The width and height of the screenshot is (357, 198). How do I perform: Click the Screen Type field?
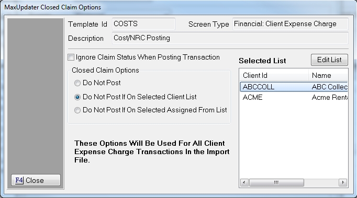[291, 24]
